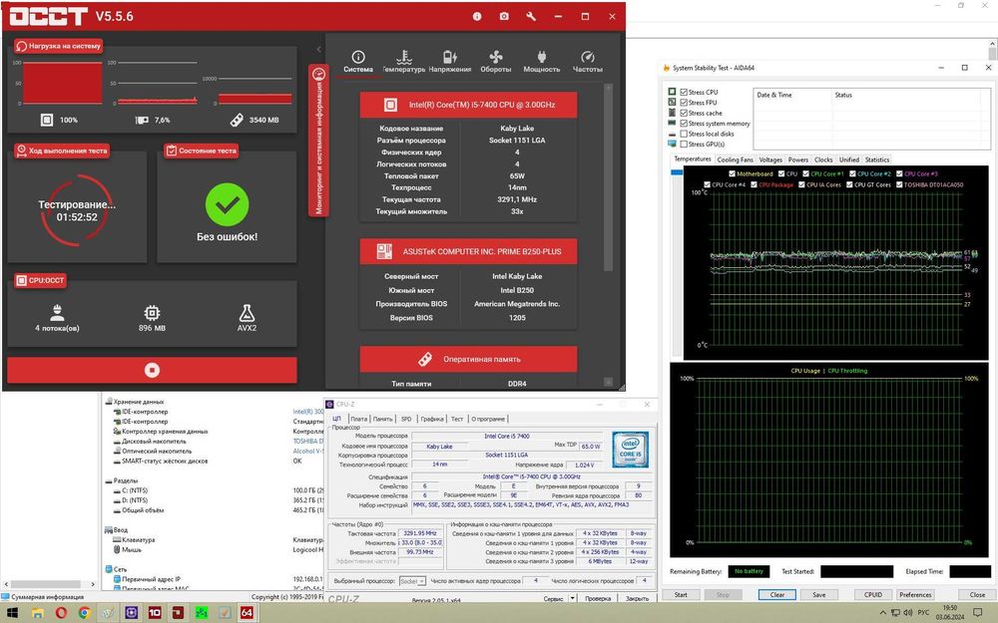The height and width of the screenshot is (623, 998).
Task: Click the RAM stick icon showing 3540 MB
Action: click(237, 120)
